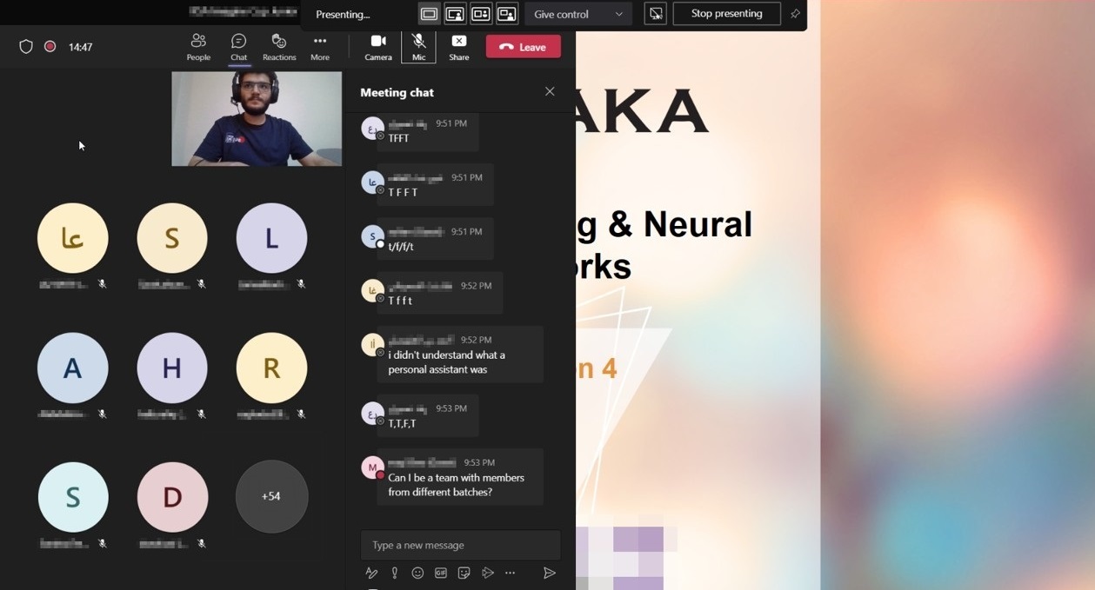
Task: Click the Type a new message field
Action: pyautogui.click(x=460, y=545)
